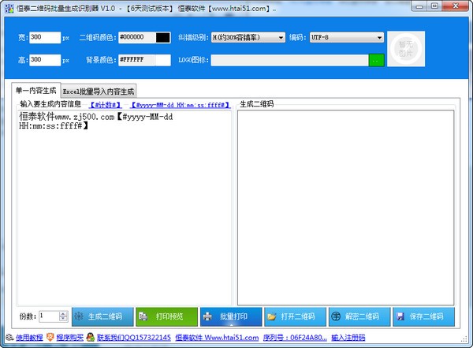
Task: Click the 批量打印 button
Action: coord(231,316)
